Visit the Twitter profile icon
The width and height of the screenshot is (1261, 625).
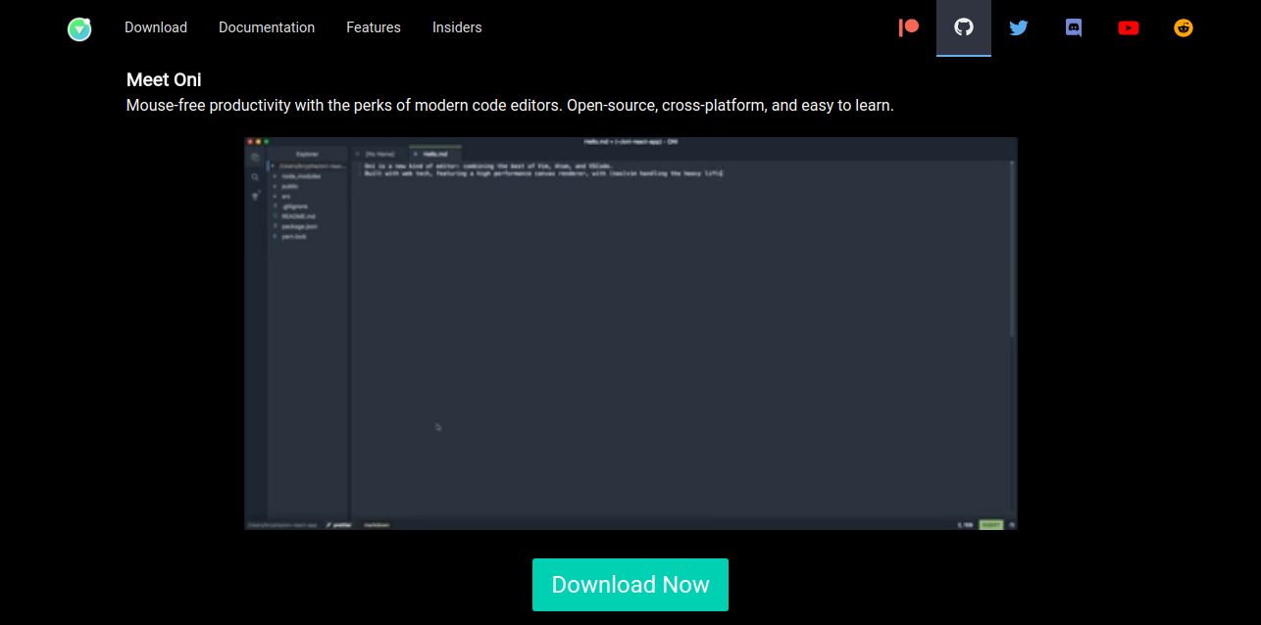(x=1019, y=27)
